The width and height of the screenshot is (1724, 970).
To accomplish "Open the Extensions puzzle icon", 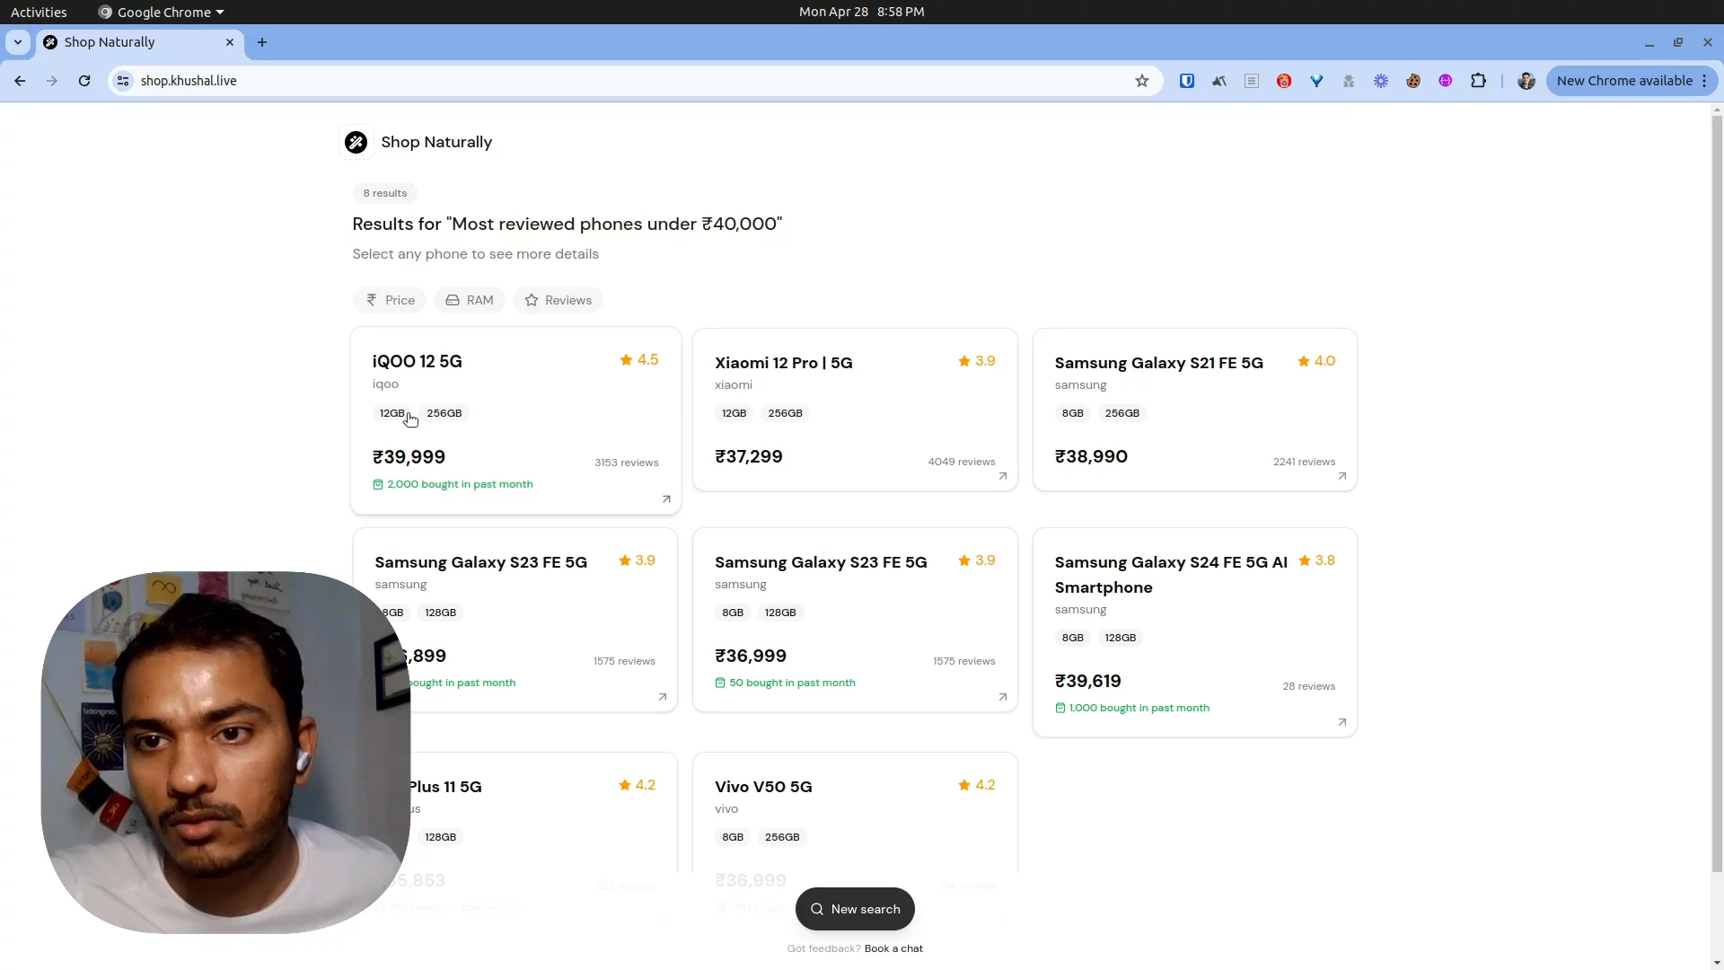I will [1478, 81].
